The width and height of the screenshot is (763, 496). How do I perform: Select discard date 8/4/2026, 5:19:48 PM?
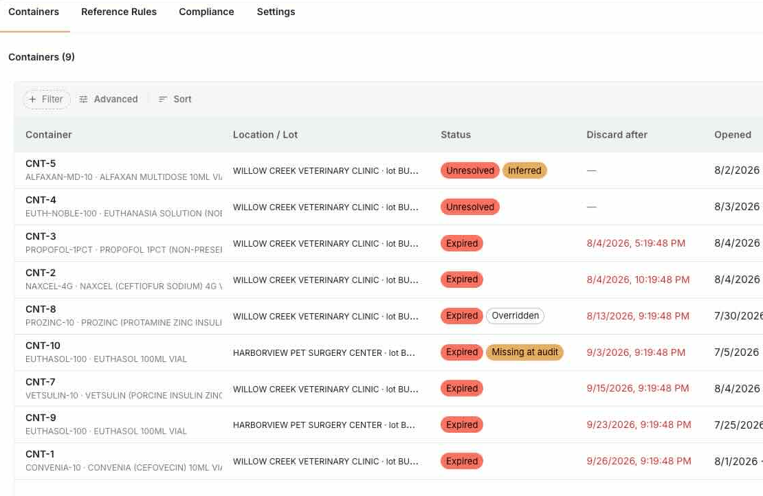click(x=636, y=243)
